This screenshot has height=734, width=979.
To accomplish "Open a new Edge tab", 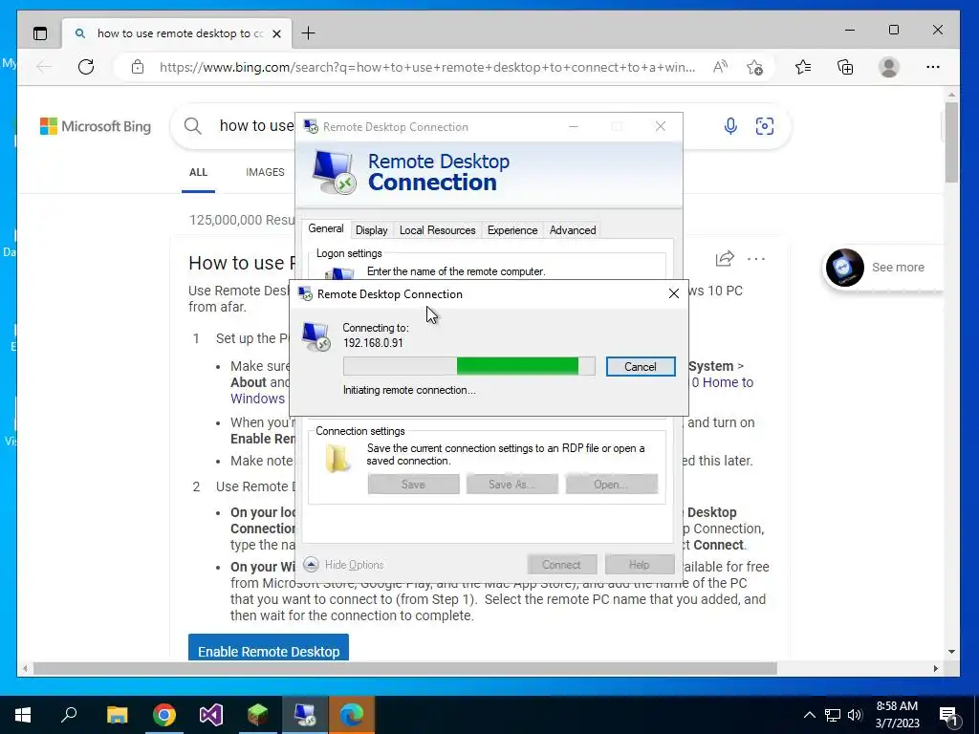I will [x=309, y=33].
